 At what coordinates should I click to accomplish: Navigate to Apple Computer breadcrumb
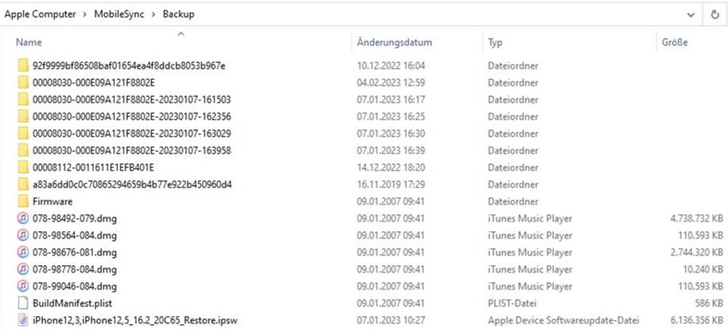pyautogui.click(x=40, y=15)
